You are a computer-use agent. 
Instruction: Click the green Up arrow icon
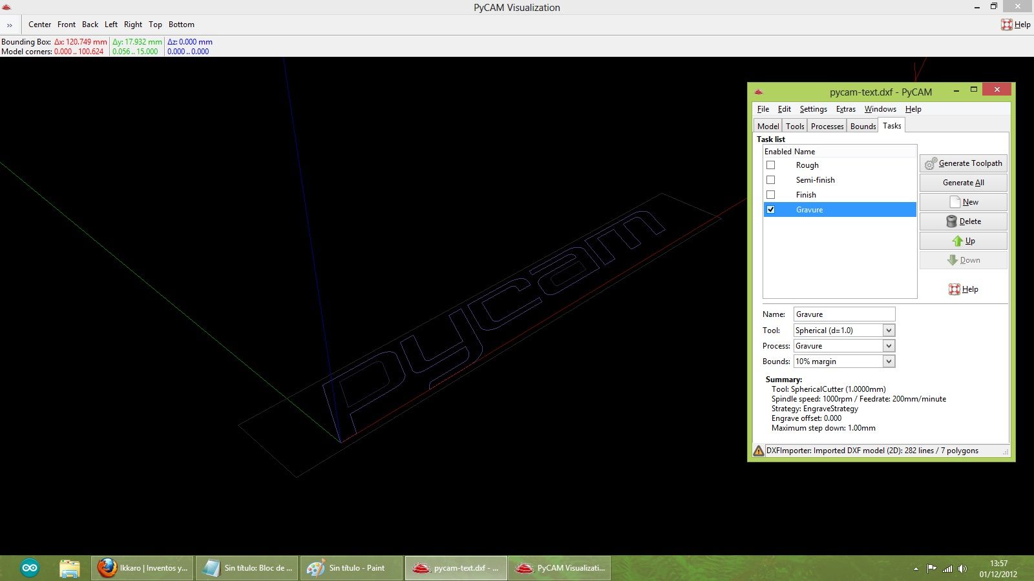[x=956, y=241]
